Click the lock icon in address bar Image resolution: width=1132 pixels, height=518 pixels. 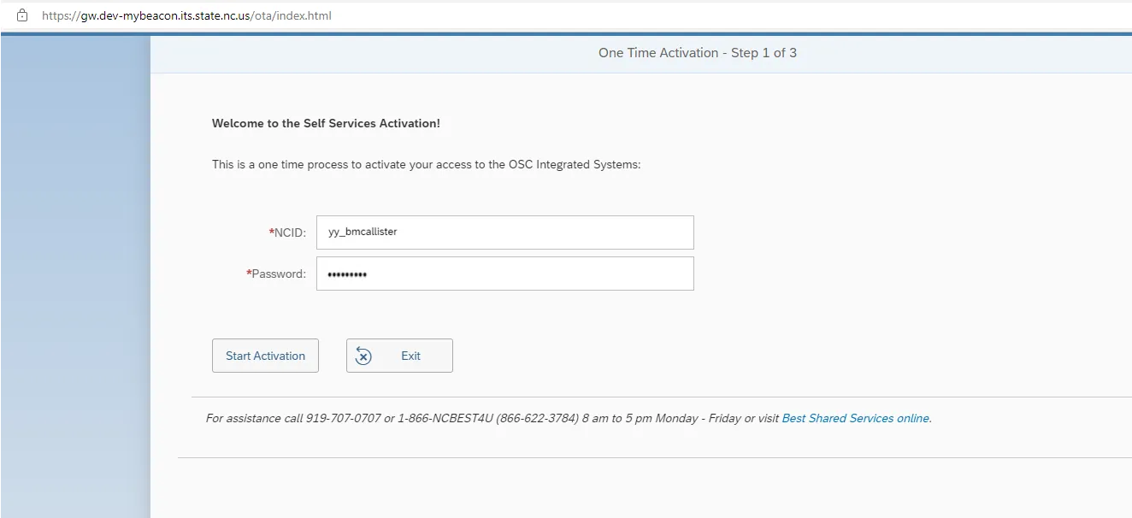coord(22,15)
